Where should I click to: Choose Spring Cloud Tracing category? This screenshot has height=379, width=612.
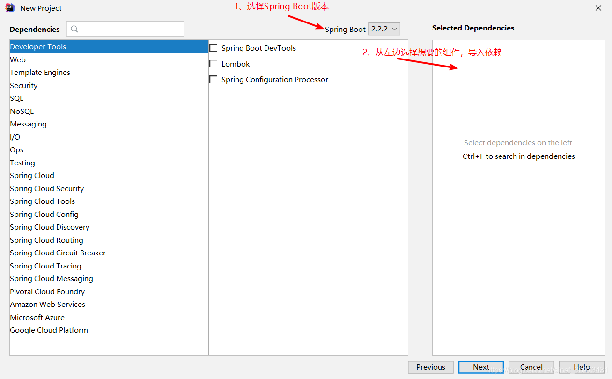coord(109,266)
